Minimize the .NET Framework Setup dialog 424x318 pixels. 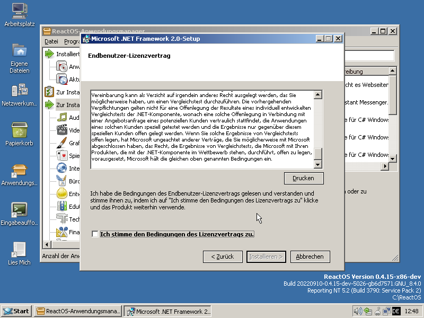coord(320,39)
